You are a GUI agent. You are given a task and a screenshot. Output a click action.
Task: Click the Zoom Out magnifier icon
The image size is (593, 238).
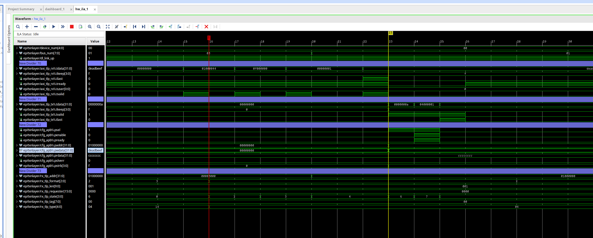99,27
